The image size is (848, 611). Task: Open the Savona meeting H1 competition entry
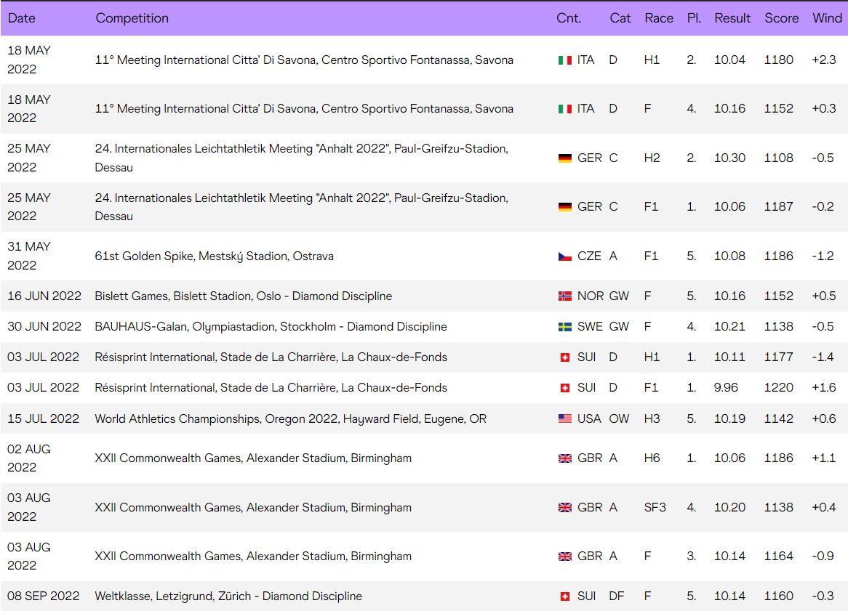304,60
